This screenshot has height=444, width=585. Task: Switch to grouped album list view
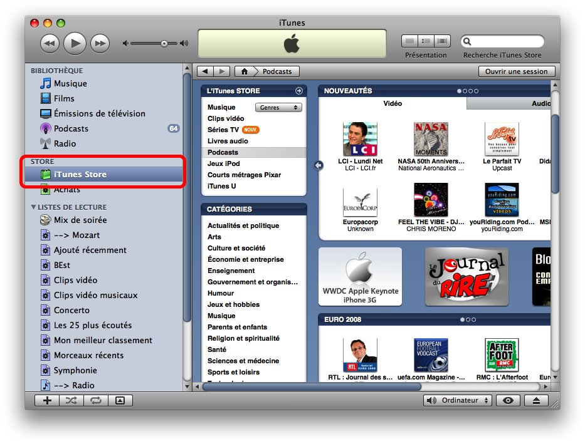(426, 41)
